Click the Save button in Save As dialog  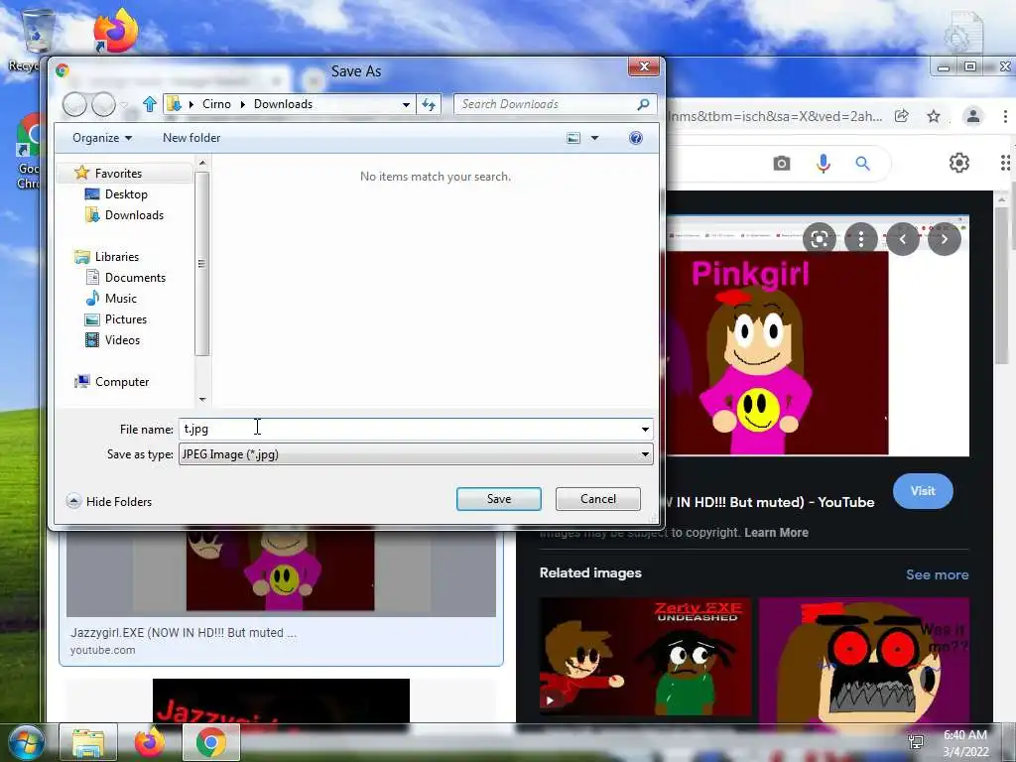tap(498, 499)
